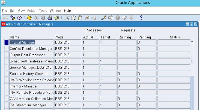
Task: Click the scrollbar up arrow
Action: (x=192, y=41)
